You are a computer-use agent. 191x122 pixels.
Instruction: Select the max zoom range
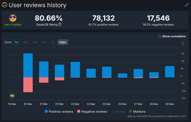(63, 42)
